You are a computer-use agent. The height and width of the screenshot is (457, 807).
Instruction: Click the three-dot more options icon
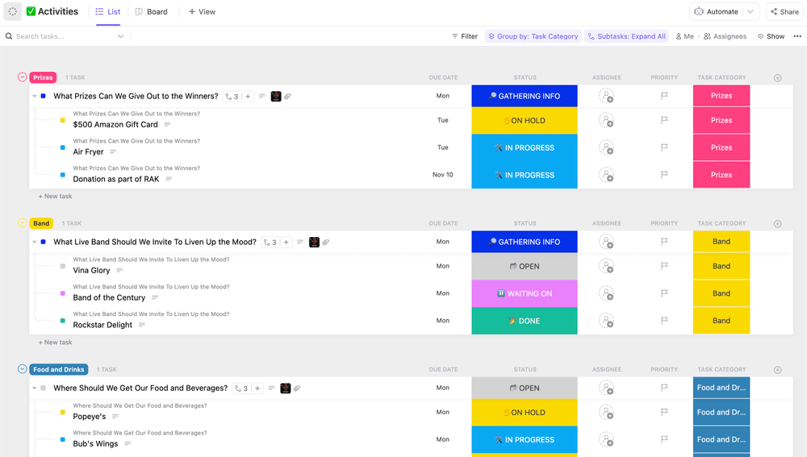click(x=797, y=36)
